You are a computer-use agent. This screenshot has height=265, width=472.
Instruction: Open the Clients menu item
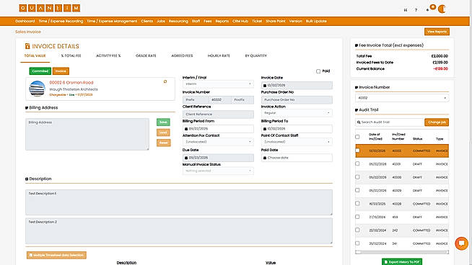pyautogui.click(x=147, y=21)
